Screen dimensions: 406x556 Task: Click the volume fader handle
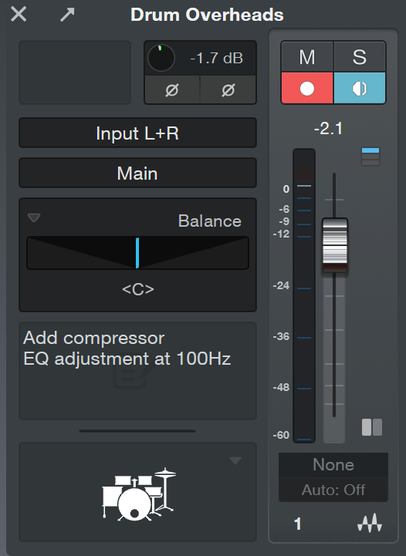tap(335, 245)
